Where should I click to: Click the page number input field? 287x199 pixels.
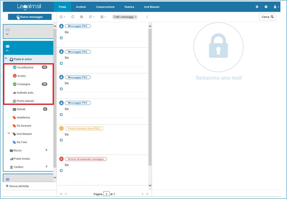(106, 194)
